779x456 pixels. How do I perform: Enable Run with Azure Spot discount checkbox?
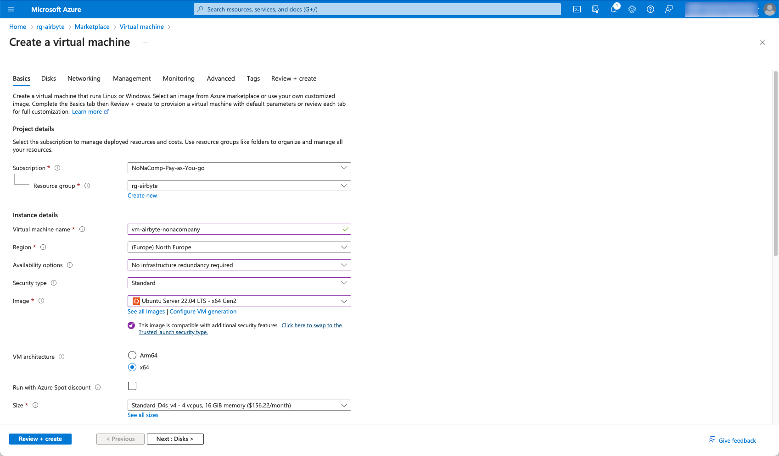click(x=132, y=386)
